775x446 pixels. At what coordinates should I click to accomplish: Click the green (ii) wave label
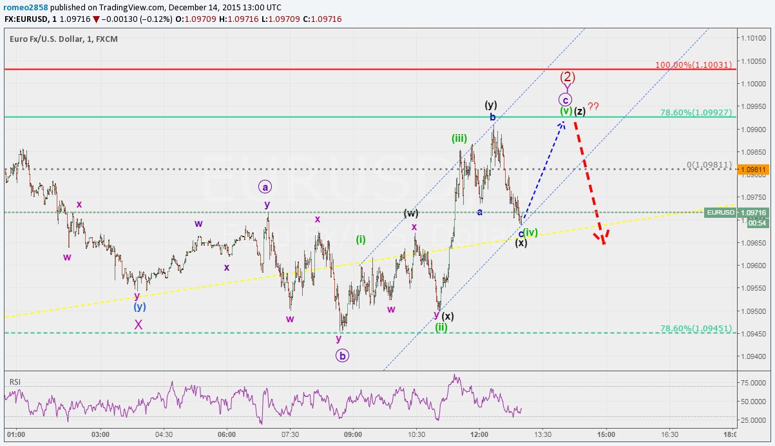[x=441, y=327]
